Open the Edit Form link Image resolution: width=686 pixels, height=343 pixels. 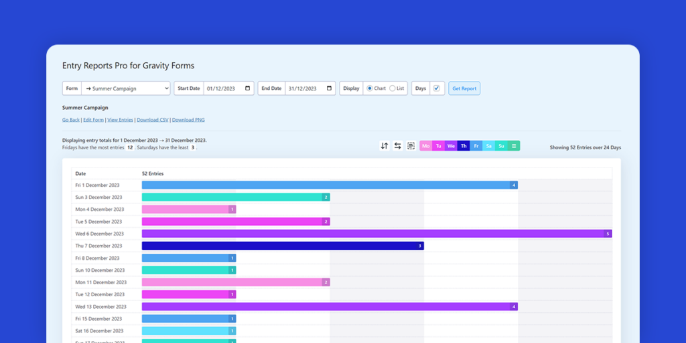[x=94, y=119]
